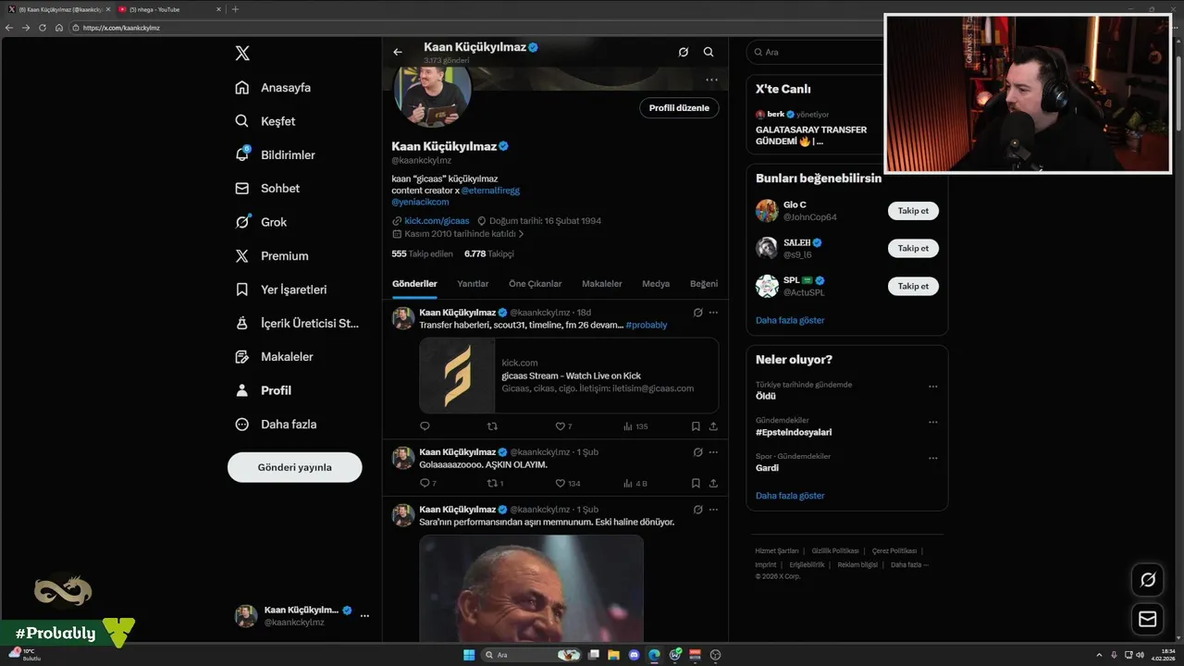1184x666 pixels.
Task: Click Profili düzenle button
Action: [679, 108]
